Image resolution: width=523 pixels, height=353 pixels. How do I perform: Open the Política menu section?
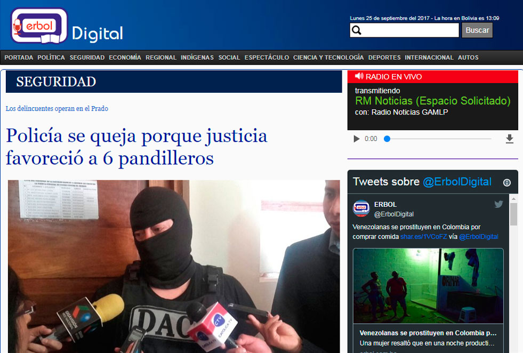(x=51, y=58)
